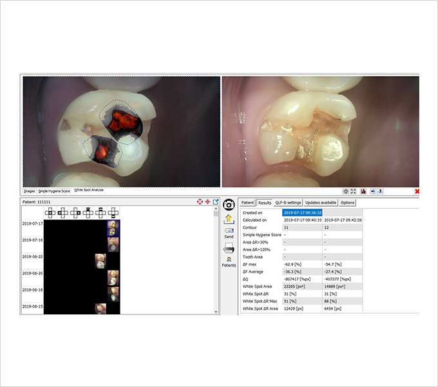Select the 2019-06-22 thumbnail
This screenshot has width=438, height=387.
[100, 261]
